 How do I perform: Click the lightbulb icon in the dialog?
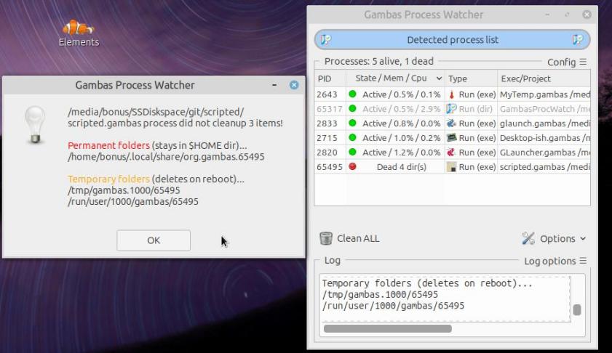(36, 122)
